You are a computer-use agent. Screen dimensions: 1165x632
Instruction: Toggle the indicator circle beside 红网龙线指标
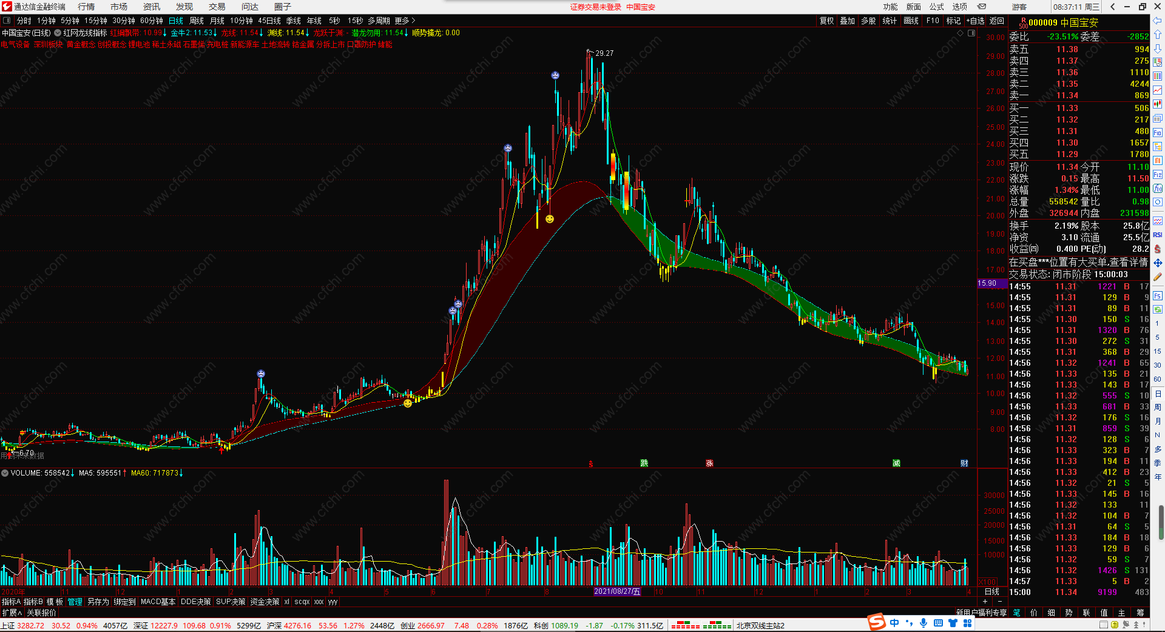pyautogui.click(x=58, y=33)
